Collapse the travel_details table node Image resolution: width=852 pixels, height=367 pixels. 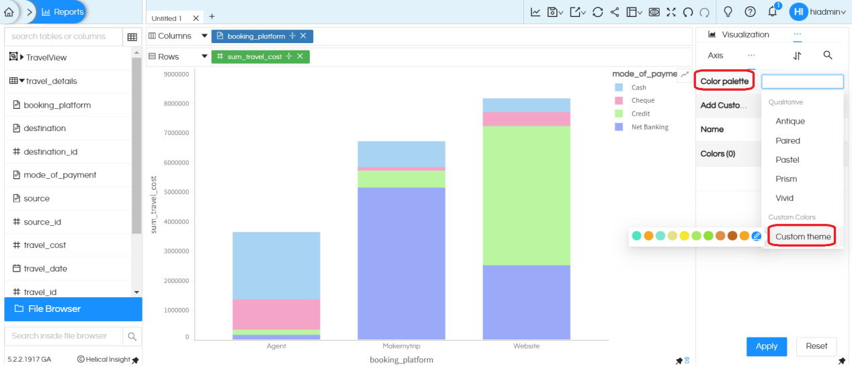point(22,81)
